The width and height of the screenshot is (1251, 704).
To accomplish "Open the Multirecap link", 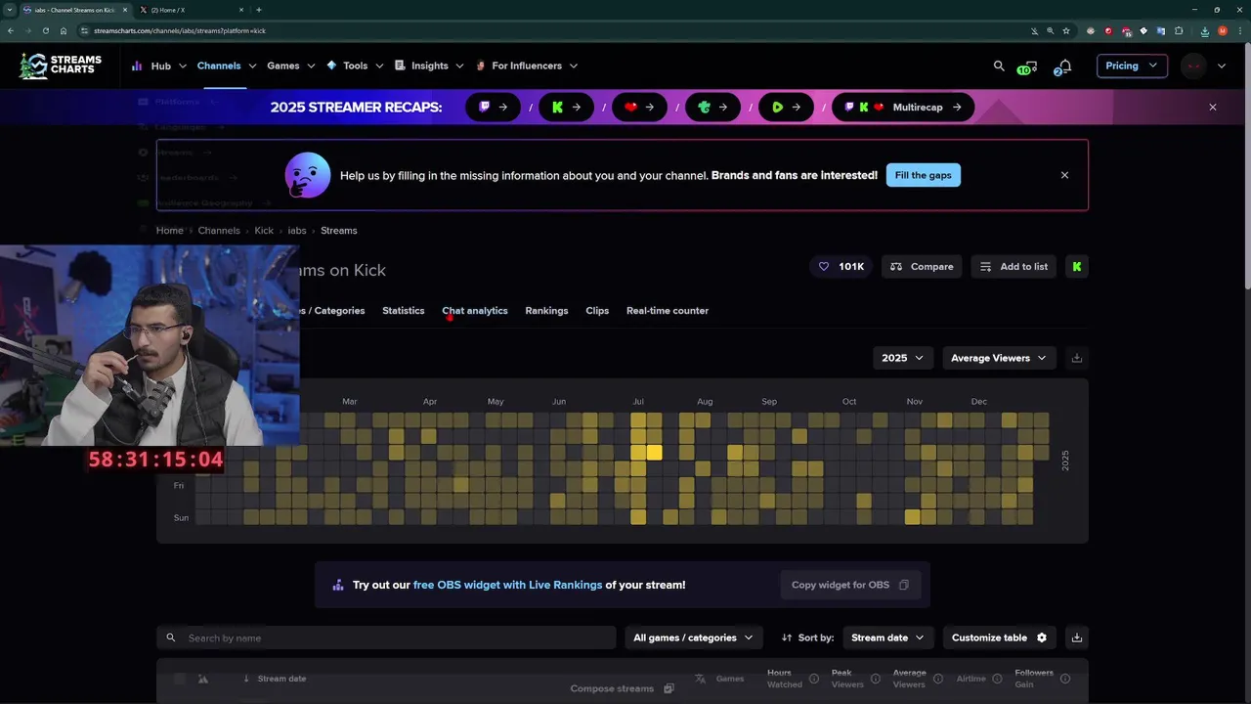I will (x=903, y=108).
